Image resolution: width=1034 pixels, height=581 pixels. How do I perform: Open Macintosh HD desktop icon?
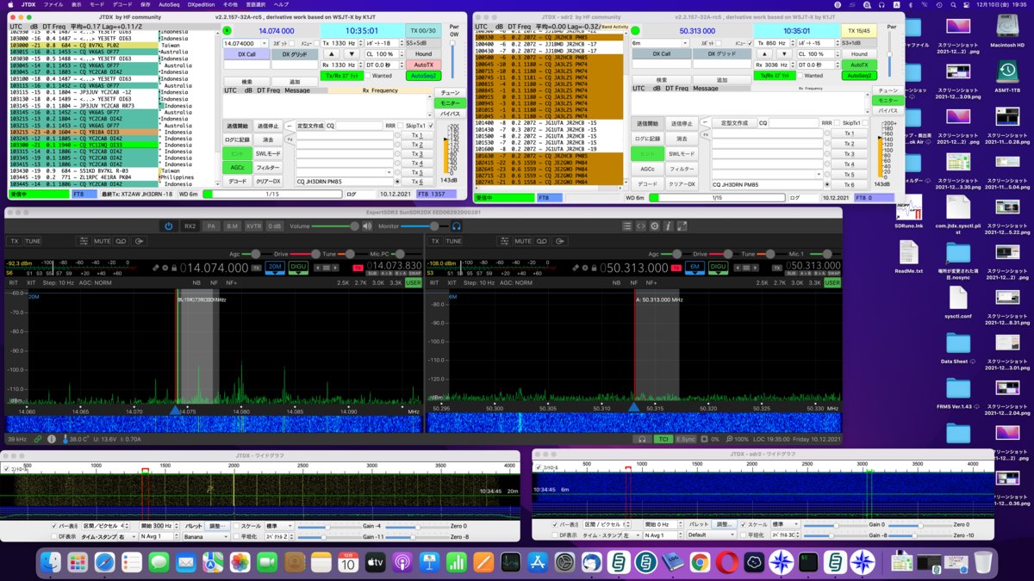tap(1007, 31)
